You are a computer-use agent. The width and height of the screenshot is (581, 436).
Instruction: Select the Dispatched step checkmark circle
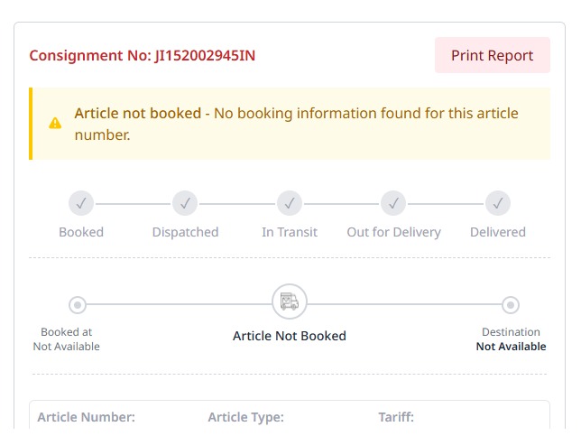tap(185, 203)
